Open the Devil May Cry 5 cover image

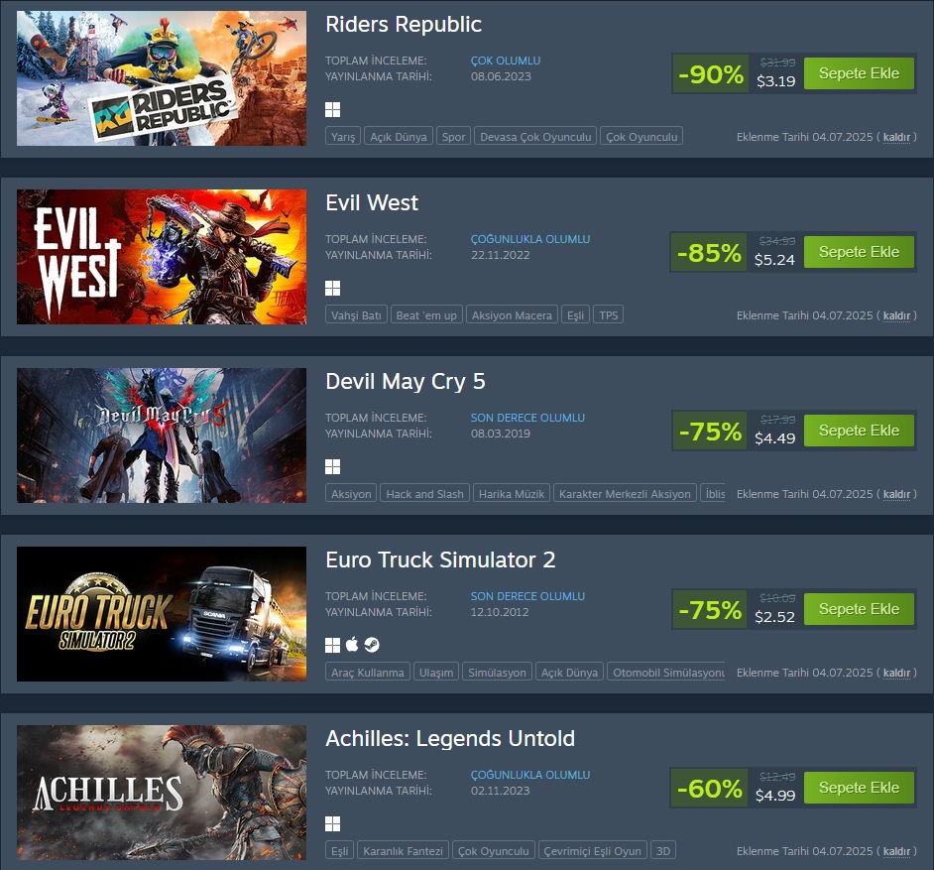point(162,435)
